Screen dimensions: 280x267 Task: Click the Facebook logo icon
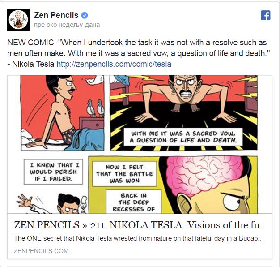[266, 15]
